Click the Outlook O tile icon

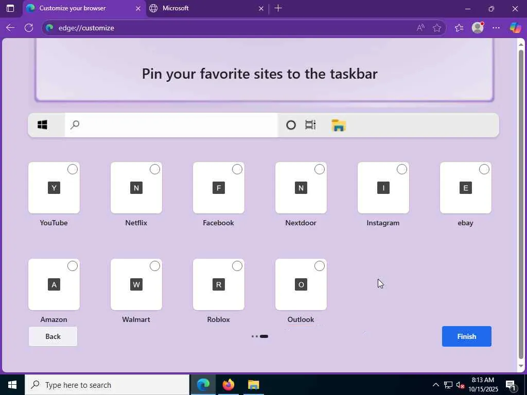(x=301, y=284)
